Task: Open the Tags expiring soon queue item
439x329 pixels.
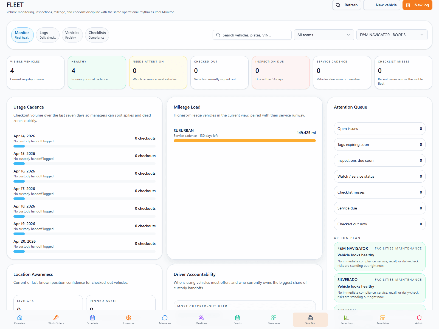Action: (379, 144)
